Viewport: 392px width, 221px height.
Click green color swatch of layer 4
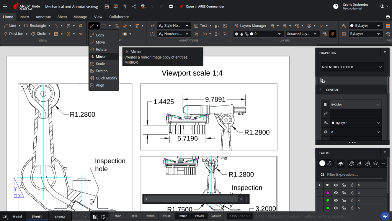(x=328, y=200)
